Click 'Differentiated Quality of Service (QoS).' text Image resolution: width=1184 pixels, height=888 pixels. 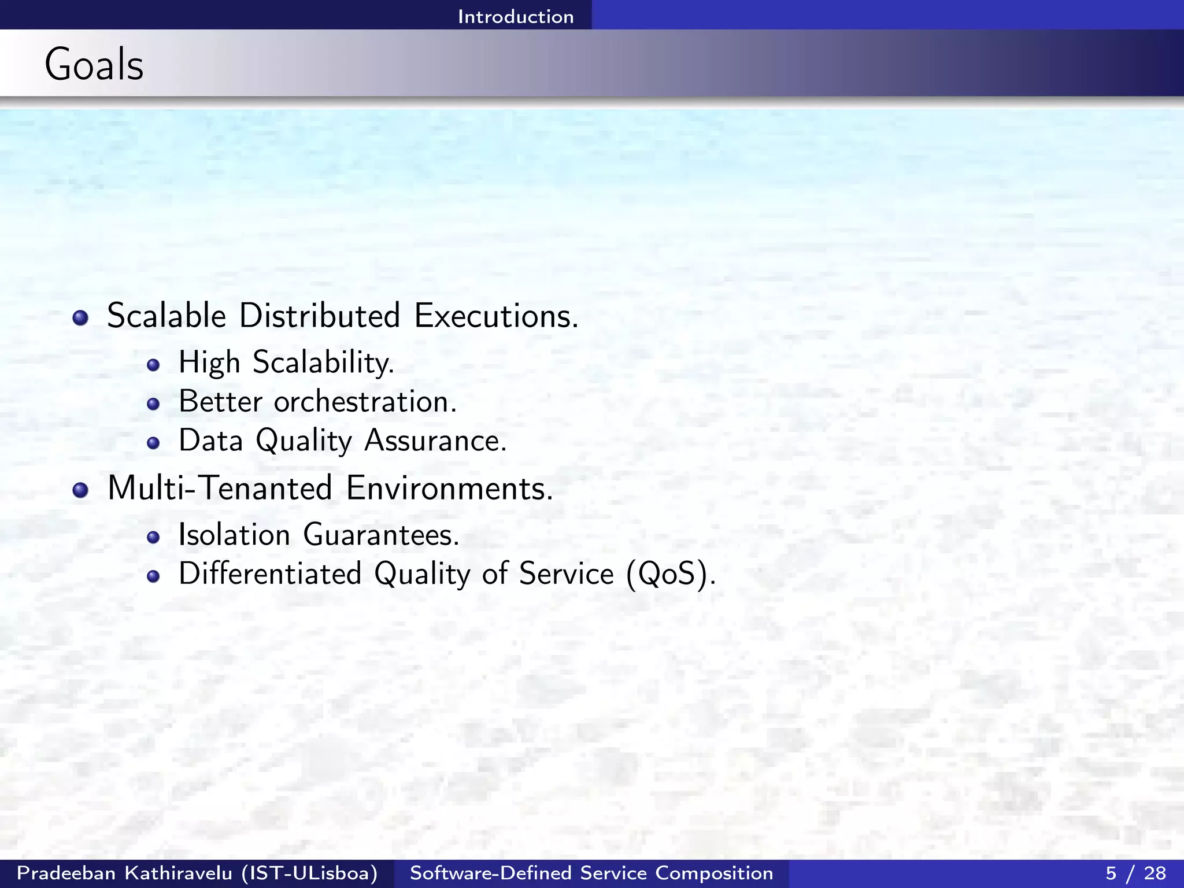pyautogui.click(x=447, y=574)
